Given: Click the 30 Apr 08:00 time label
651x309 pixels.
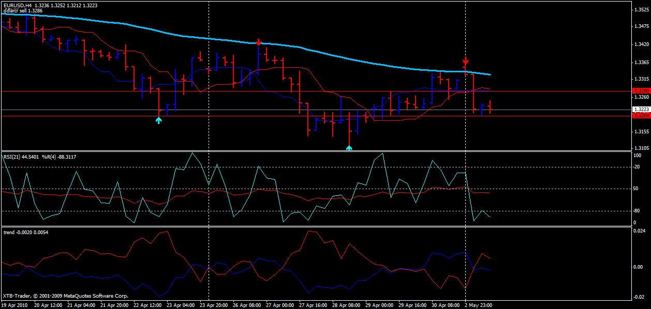Looking at the screenshot, I should [x=446, y=305].
